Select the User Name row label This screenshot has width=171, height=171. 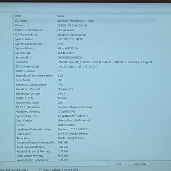coord(24,134)
